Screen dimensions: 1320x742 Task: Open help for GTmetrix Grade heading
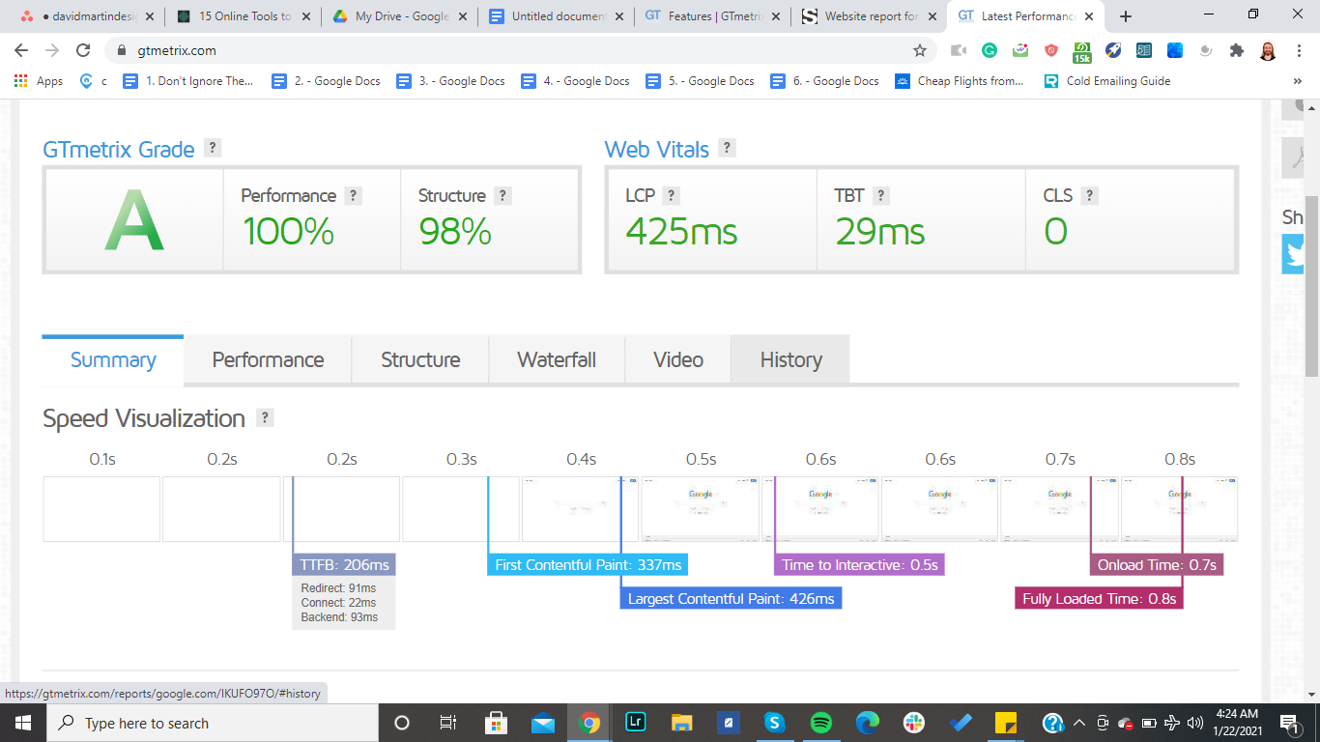coord(214,148)
